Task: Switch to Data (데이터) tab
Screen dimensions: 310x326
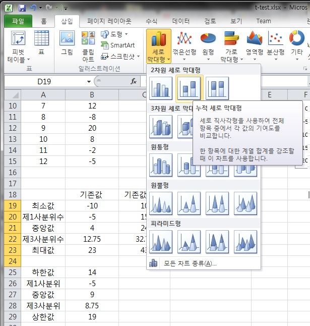Action: pyautogui.click(x=180, y=21)
